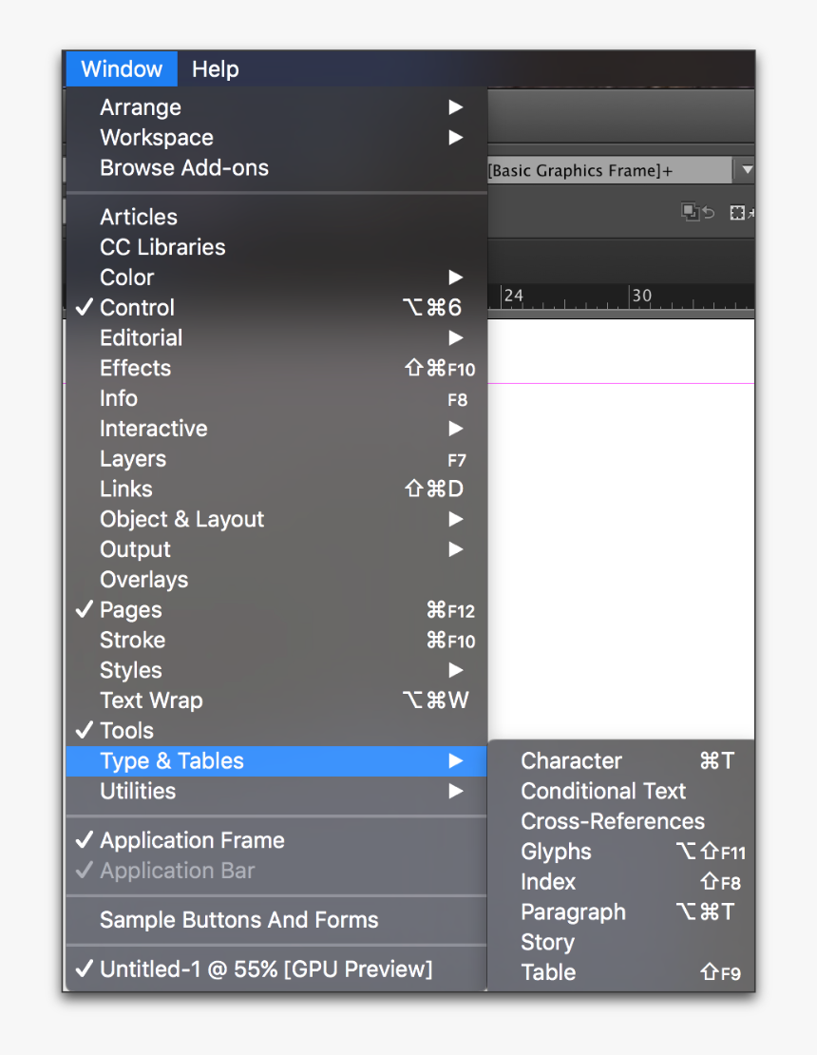This screenshot has height=1055, width=817.
Task: Show the Links panel
Action: coord(276,489)
